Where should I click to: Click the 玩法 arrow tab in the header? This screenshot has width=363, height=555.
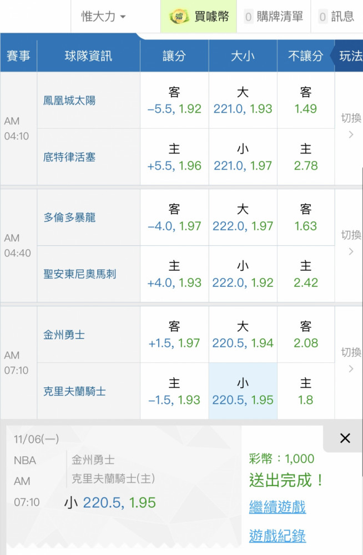(x=348, y=56)
